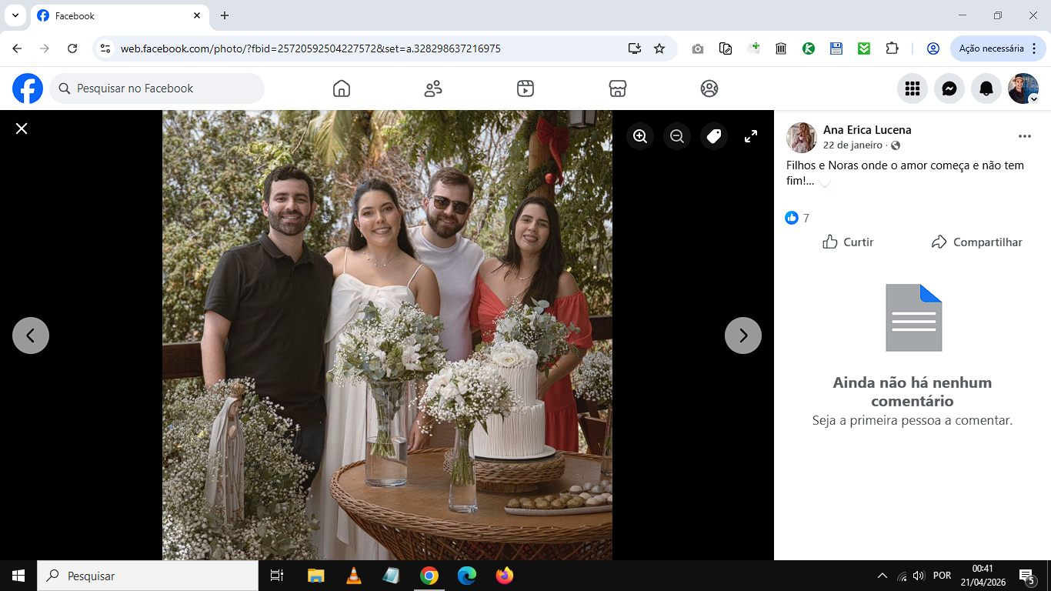1051x591 pixels.
Task: Zoom out of the photo
Action: (677, 136)
